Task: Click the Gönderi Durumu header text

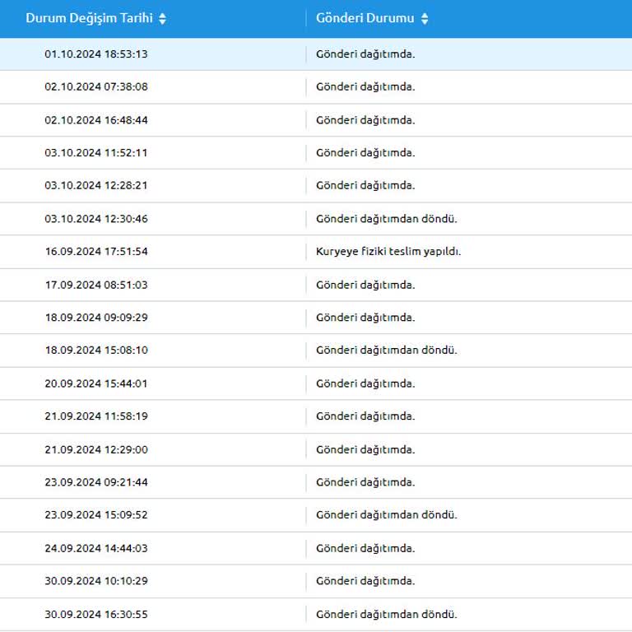Action: tap(365, 18)
